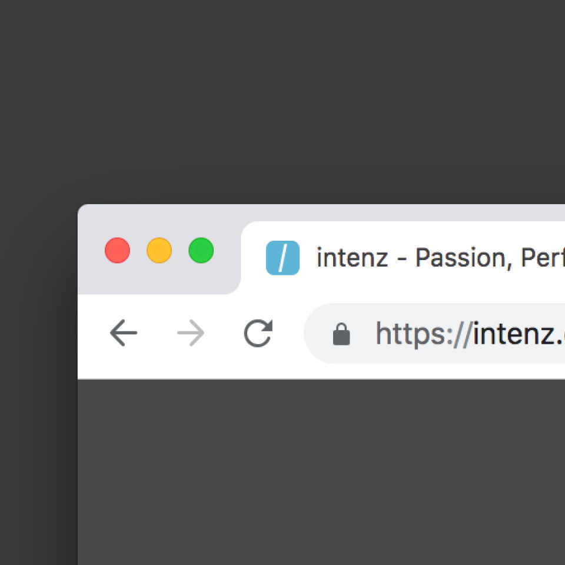The image size is (565, 565).
Task: Click the dark page content area
Action: point(321,472)
